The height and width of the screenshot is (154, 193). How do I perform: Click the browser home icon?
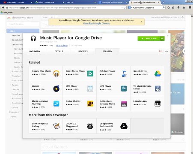pyautogui.click(x=184, y=8)
